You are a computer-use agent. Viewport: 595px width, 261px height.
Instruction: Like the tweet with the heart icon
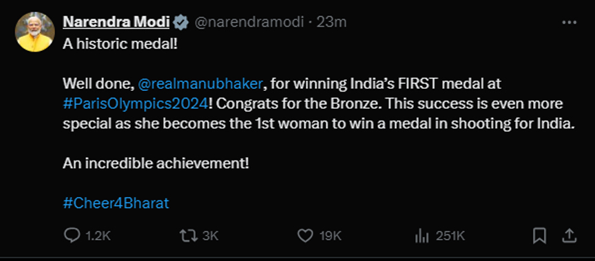304,236
